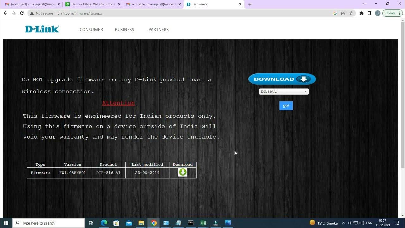Click the 23-08-2019 date cell
The image size is (405, 228).
pyautogui.click(x=147, y=173)
